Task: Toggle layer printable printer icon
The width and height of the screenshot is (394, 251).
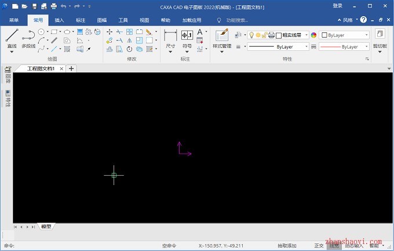Action: [x=271, y=35]
